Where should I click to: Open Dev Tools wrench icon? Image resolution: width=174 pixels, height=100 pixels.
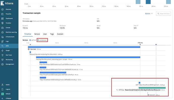(3, 55)
